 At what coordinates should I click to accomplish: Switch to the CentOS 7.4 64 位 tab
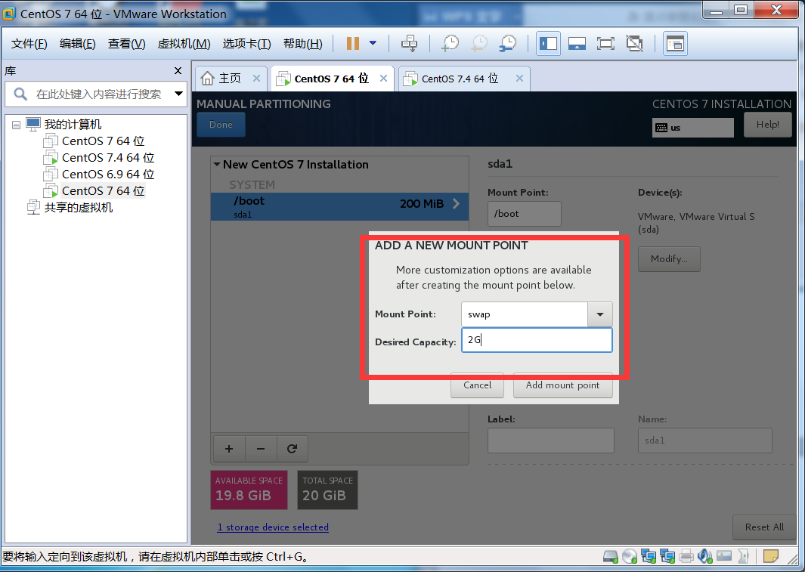(x=460, y=79)
